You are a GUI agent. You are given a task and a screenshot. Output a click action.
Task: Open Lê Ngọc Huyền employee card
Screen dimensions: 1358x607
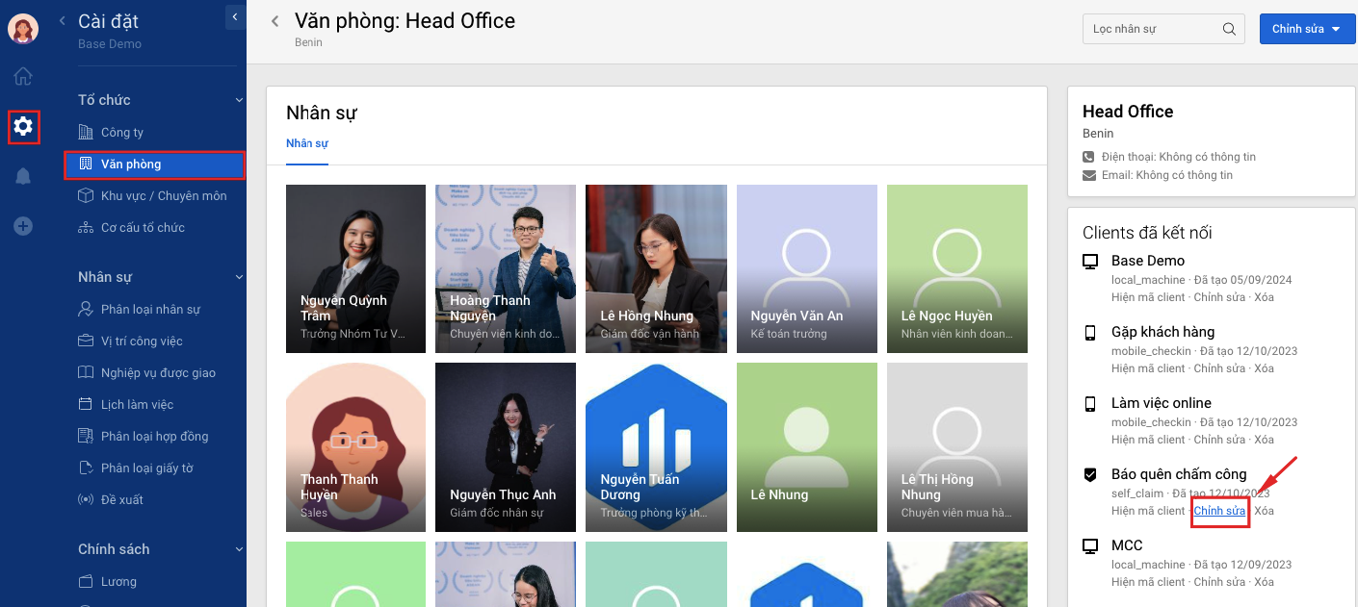(x=957, y=268)
